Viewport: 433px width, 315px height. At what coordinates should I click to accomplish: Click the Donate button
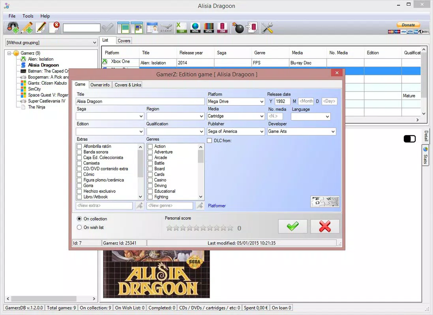coord(408,25)
